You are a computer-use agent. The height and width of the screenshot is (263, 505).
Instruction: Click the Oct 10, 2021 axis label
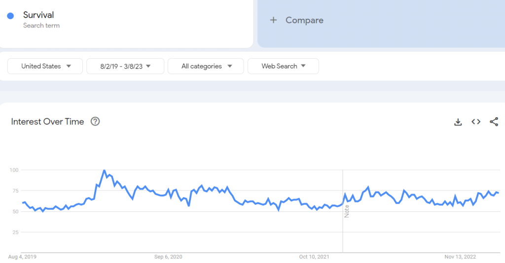coord(314,257)
